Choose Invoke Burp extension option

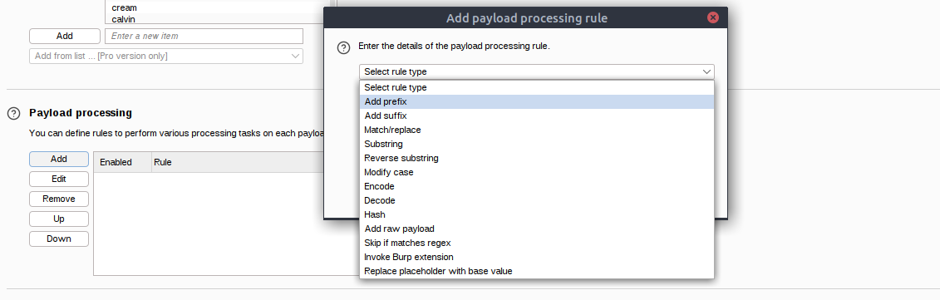coord(537,257)
